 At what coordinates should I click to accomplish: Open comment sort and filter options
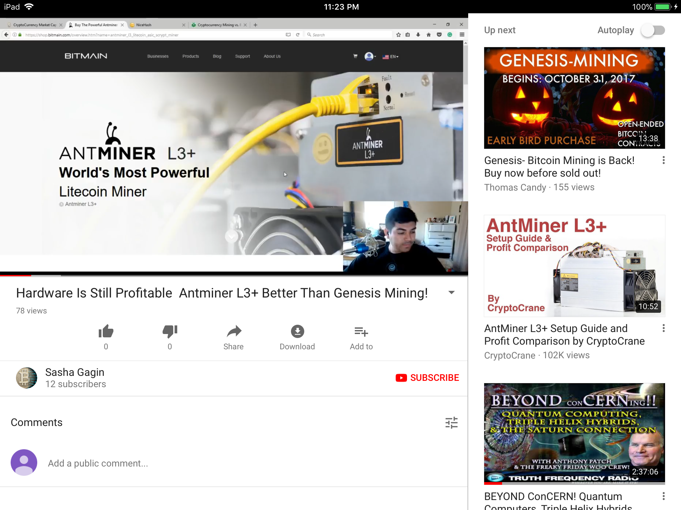(452, 423)
